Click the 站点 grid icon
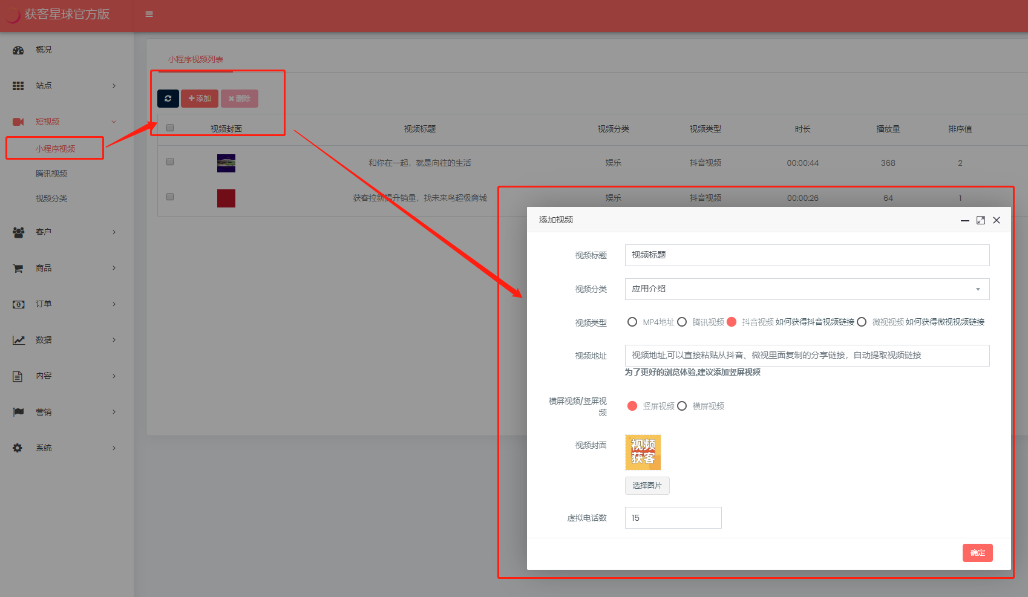 pyautogui.click(x=18, y=86)
